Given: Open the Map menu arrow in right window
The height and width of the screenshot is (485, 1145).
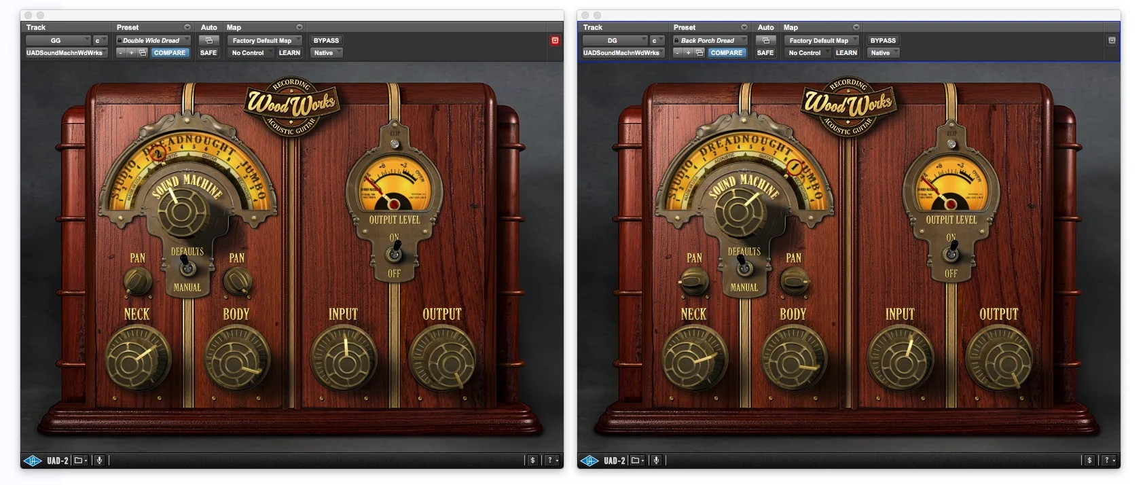Looking at the screenshot, I should tap(856, 27).
